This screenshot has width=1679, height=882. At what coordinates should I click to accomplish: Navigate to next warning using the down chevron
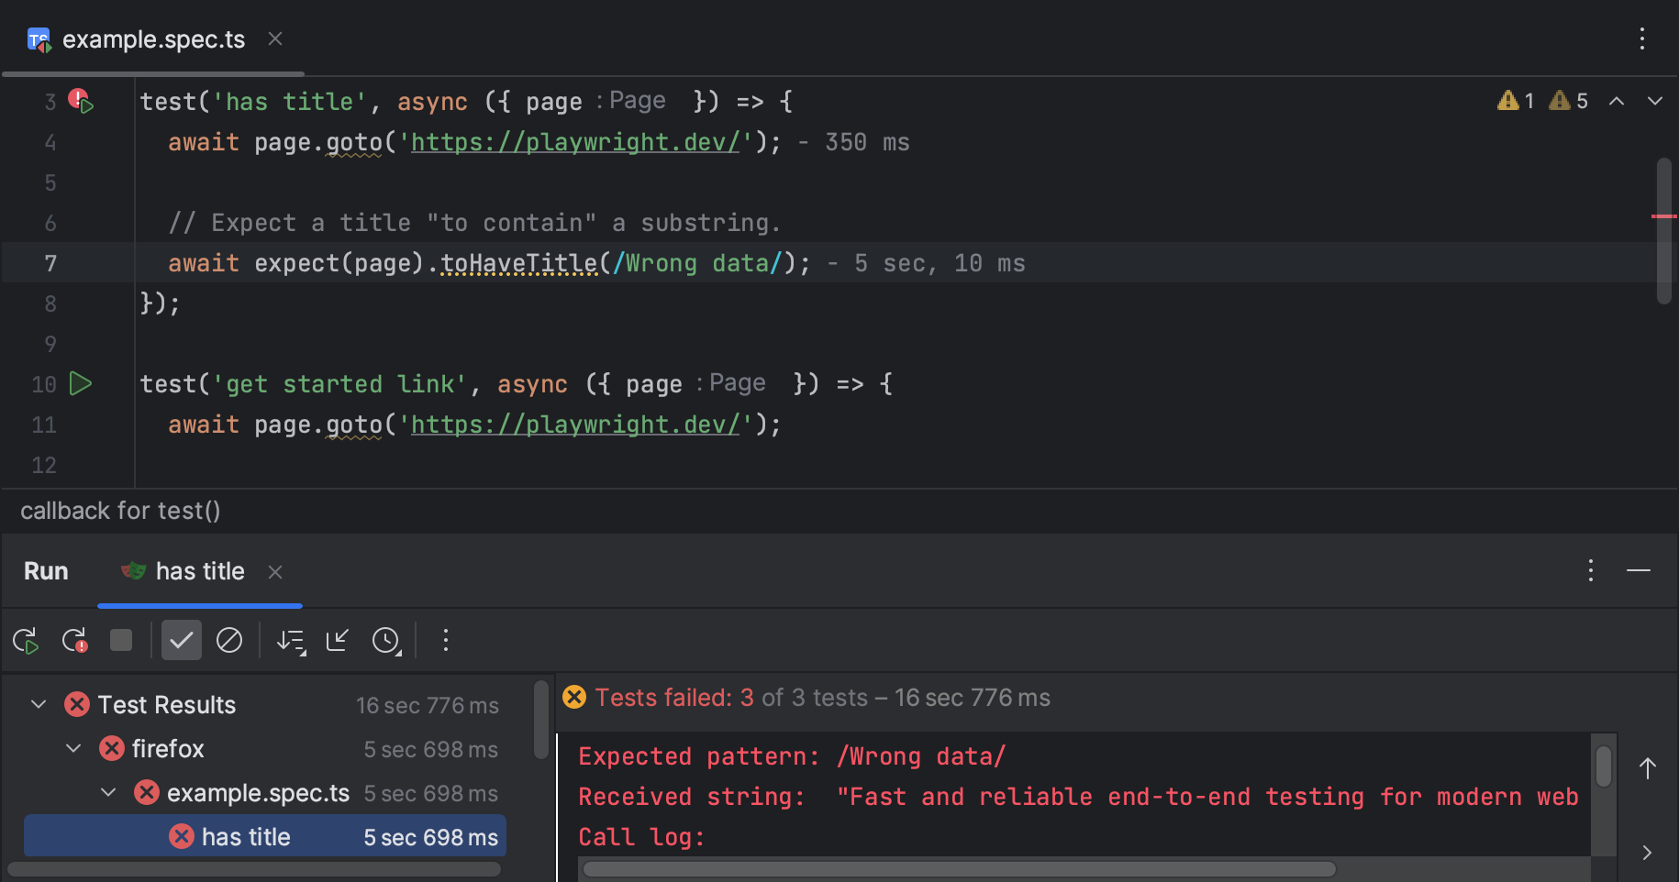(x=1654, y=101)
